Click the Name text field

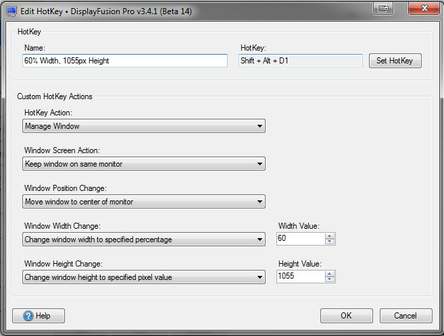tap(125, 61)
